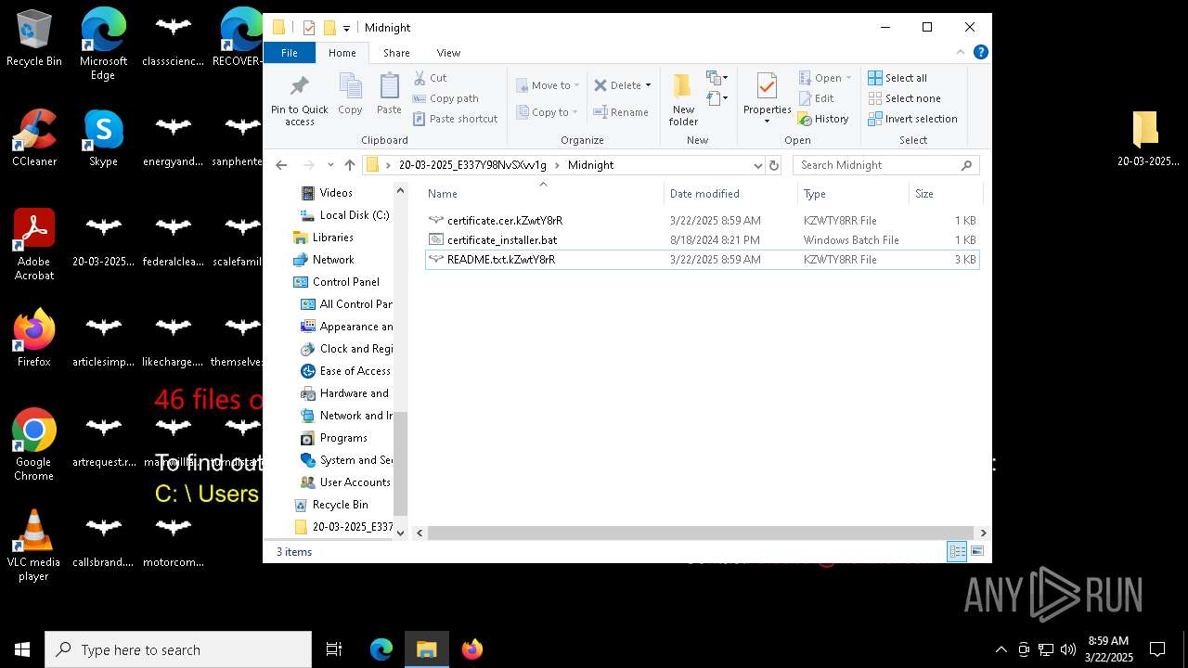Click Libraries in navigation pane

332,238
